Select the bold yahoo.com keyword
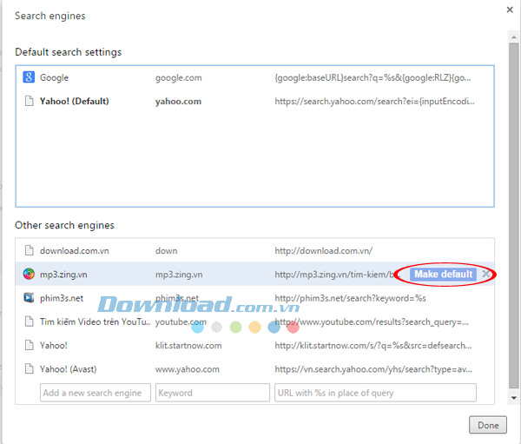The image size is (521, 444). click(178, 102)
